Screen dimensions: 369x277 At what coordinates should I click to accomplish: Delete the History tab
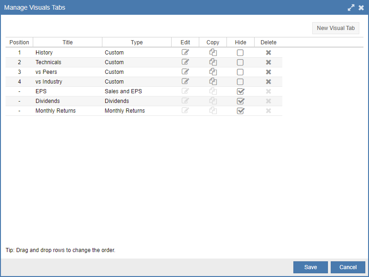268,53
